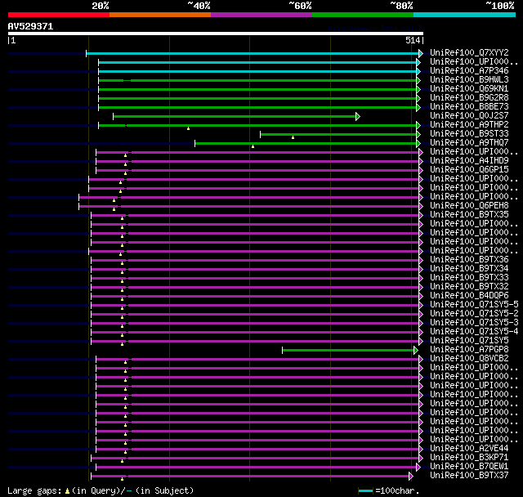Click the arrowhead ending the B7QEW1 alignment bar

point(418,467)
